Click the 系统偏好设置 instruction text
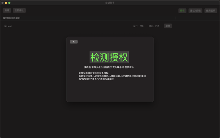The width and height of the screenshot is (220, 138). coord(112,76)
